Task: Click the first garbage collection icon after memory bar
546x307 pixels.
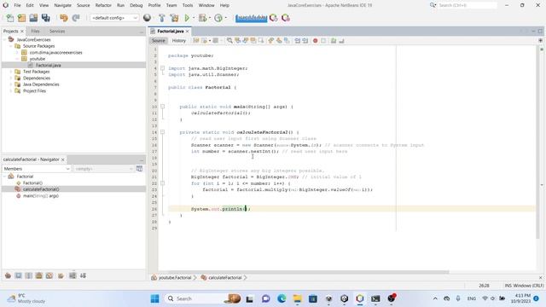Action: tap(274, 18)
